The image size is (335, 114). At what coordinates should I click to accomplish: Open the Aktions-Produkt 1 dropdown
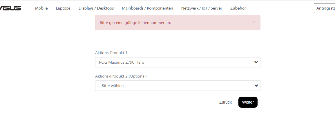178,62
